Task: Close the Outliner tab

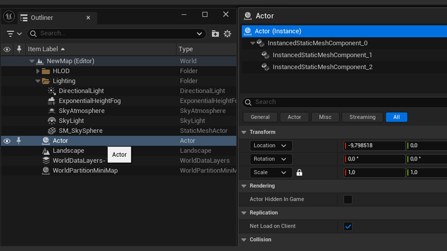Action: (88, 18)
